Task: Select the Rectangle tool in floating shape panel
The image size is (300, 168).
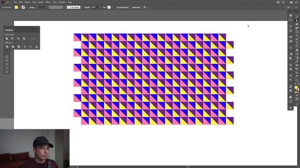Action: point(7,56)
